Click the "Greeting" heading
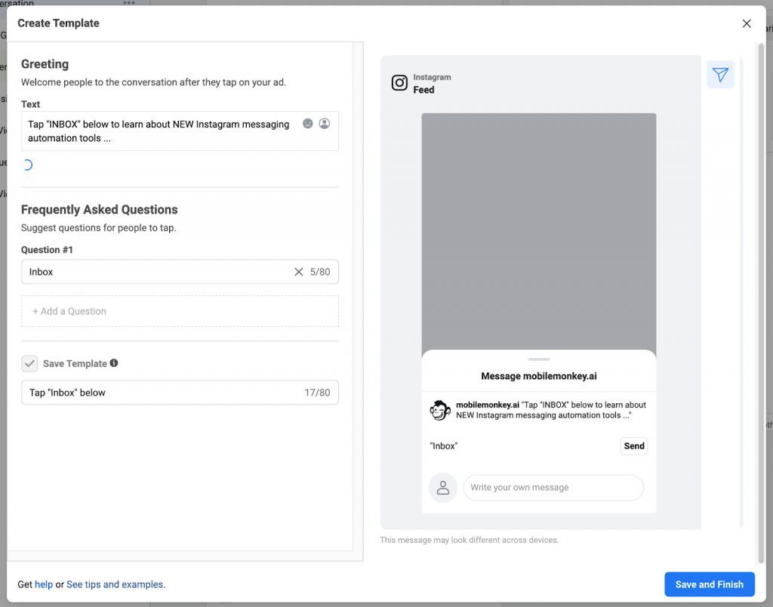Viewport: 773px width, 607px height. point(45,64)
